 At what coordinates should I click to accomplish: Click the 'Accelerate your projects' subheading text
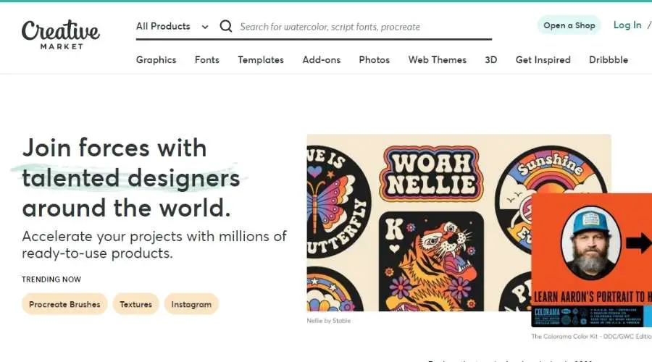point(154,245)
